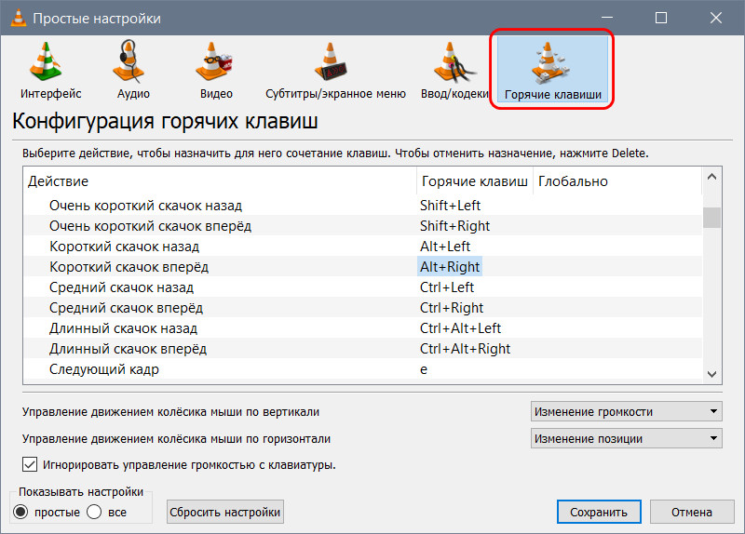The image size is (745, 534).
Task: Select row Короткий скачок вперёд
Action: click(x=363, y=267)
